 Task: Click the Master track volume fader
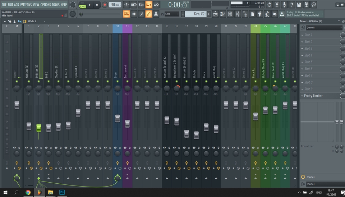(x=17, y=105)
